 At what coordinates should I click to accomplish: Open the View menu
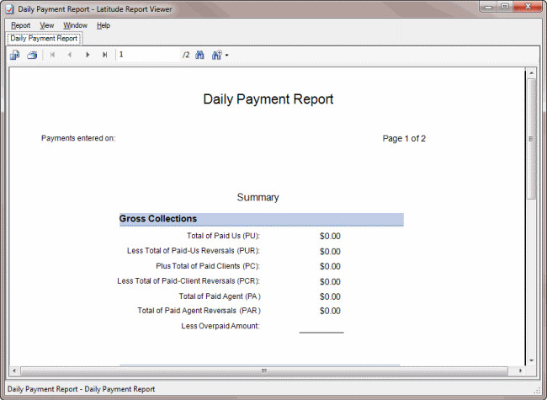coord(47,25)
